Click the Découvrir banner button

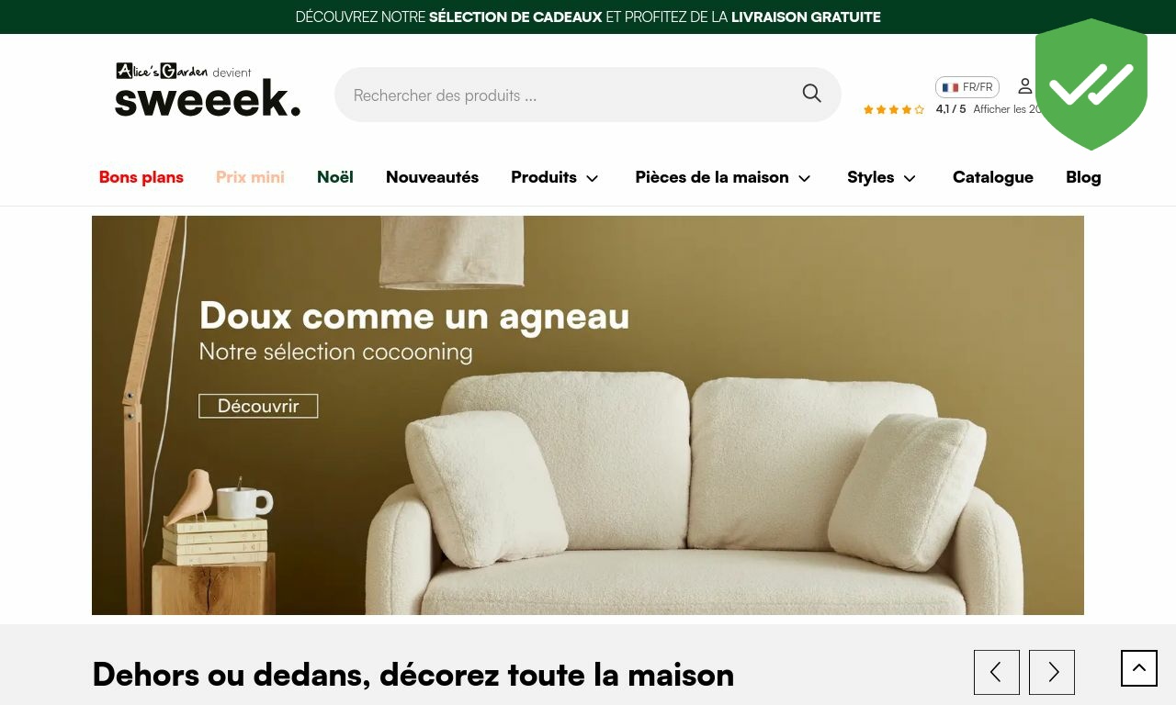tap(258, 406)
